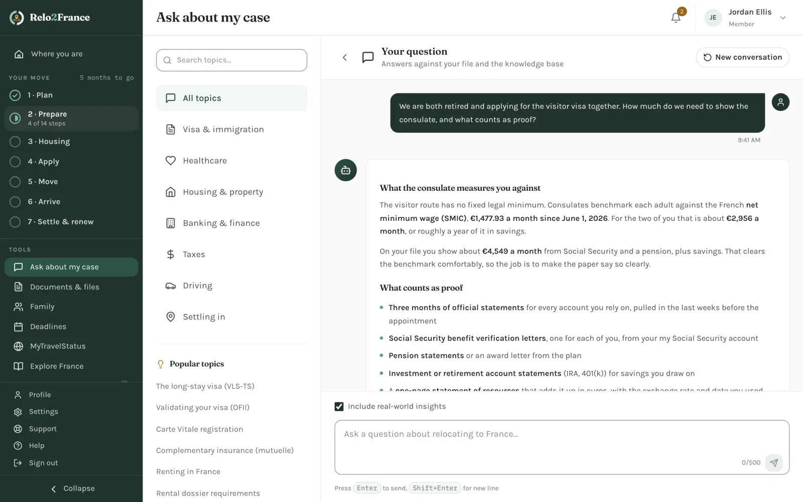Sign out of the account
803x502 pixels.
[x=71, y=463]
